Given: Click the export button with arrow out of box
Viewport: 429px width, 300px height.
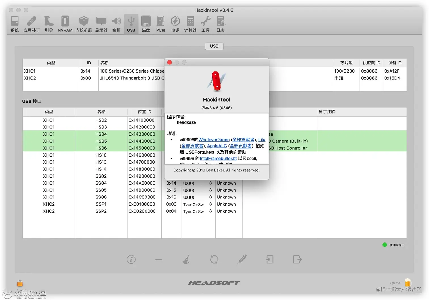Looking at the screenshot, I should pyautogui.click(x=297, y=259).
